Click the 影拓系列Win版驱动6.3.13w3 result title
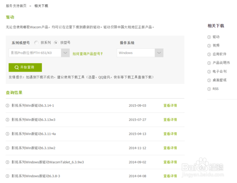 tap(33, 119)
